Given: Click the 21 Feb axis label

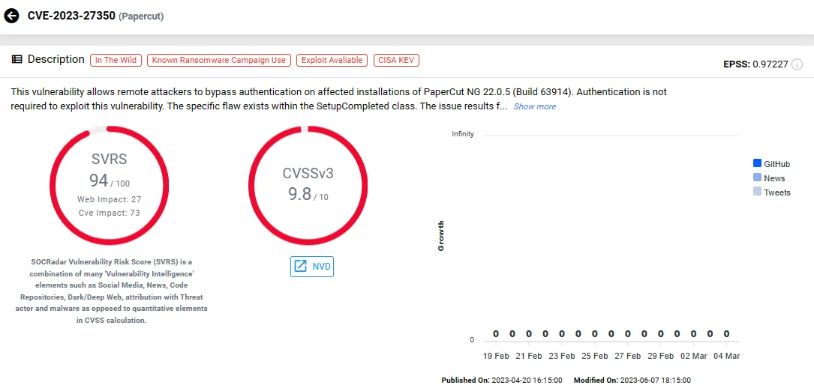Looking at the screenshot, I should pos(528,356).
